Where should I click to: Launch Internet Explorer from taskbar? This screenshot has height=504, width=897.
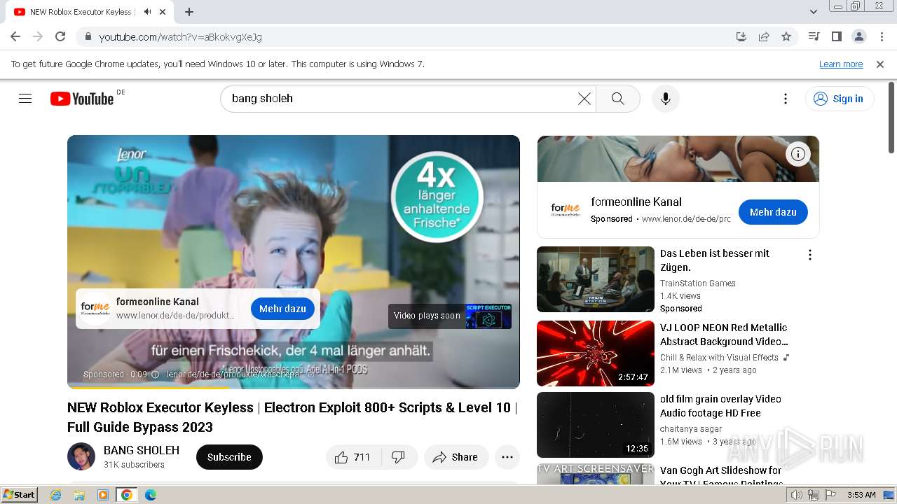click(56, 495)
